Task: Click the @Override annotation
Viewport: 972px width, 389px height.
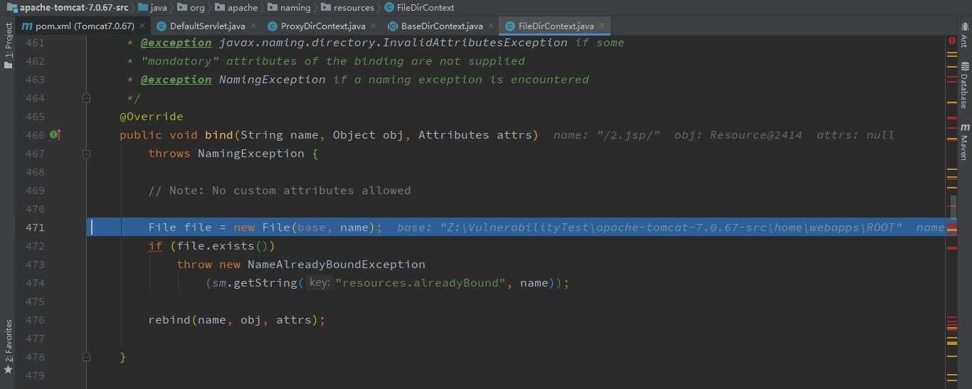Action: [x=152, y=117]
